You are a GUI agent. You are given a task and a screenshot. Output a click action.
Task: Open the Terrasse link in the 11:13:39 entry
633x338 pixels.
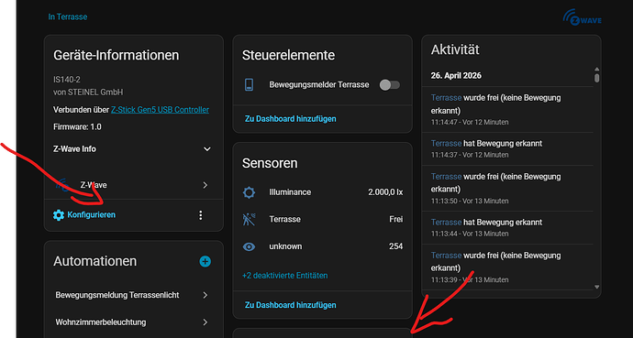tap(446, 256)
